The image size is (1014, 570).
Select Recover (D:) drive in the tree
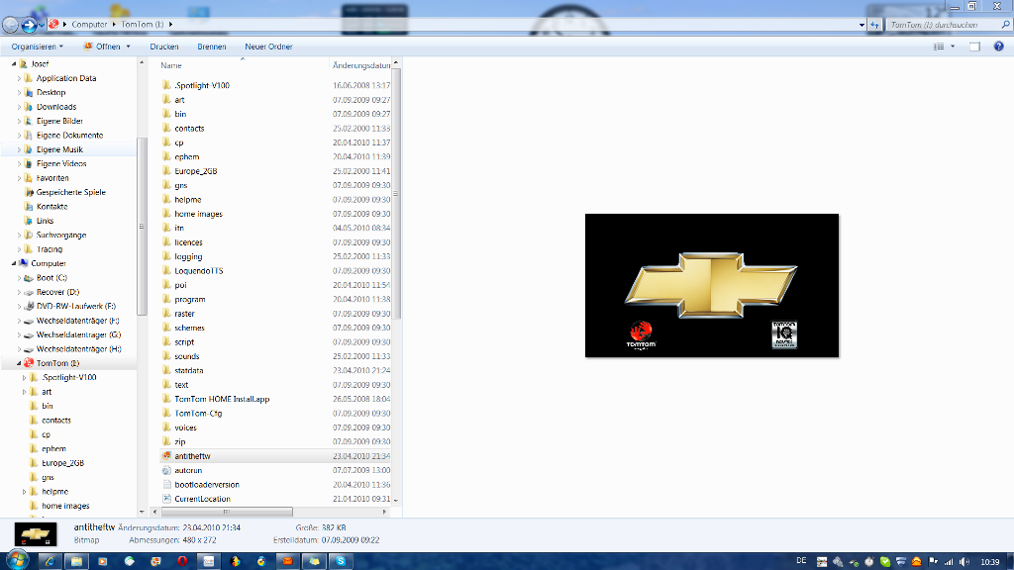pyautogui.click(x=57, y=292)
